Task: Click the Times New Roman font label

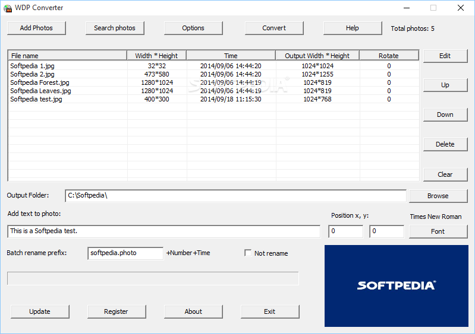Action: (x=436, y=217)
